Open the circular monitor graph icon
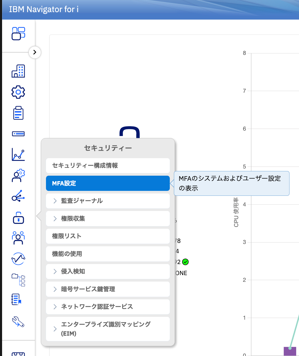299x356 pixels. (x=18, y=259)
